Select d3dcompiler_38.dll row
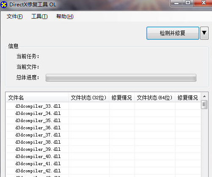The height and width of the screenshot is (177, 212). pyautogui.click(x=103, y=142)
